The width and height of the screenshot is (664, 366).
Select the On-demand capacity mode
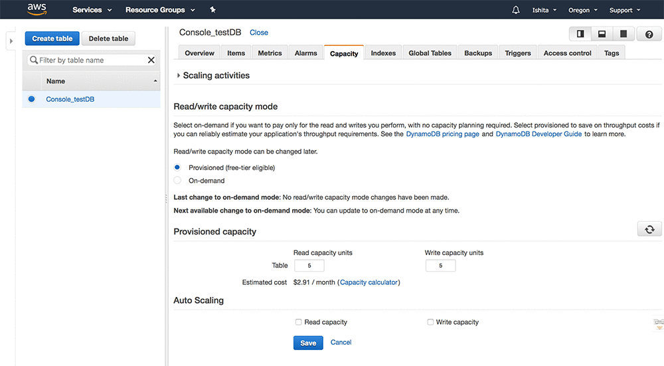coord(177,181)
